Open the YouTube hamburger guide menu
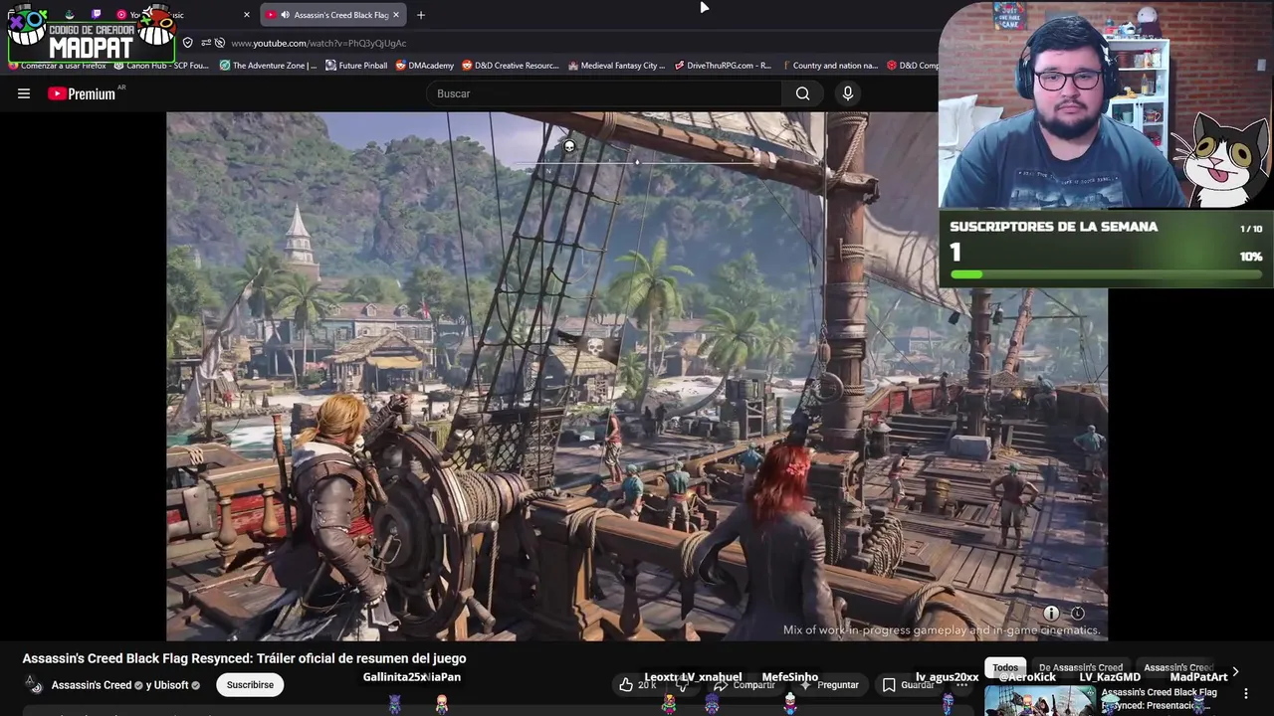The image size is (1274, 716). 24,93
